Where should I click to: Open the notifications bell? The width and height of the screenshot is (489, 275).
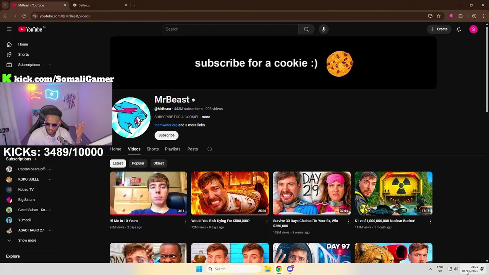tap(458, 29)
